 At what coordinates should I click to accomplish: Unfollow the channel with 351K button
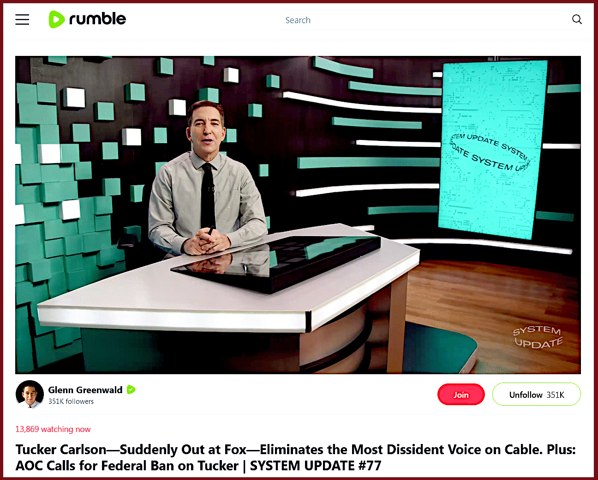coord(537,395)
